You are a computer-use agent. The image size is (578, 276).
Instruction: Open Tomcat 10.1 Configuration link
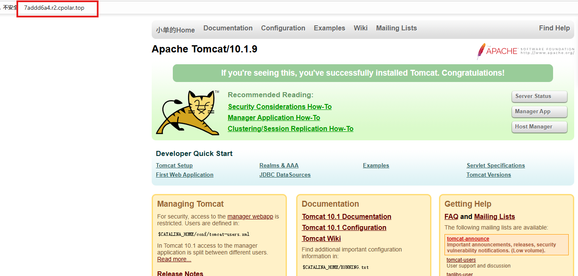(344, 228)
